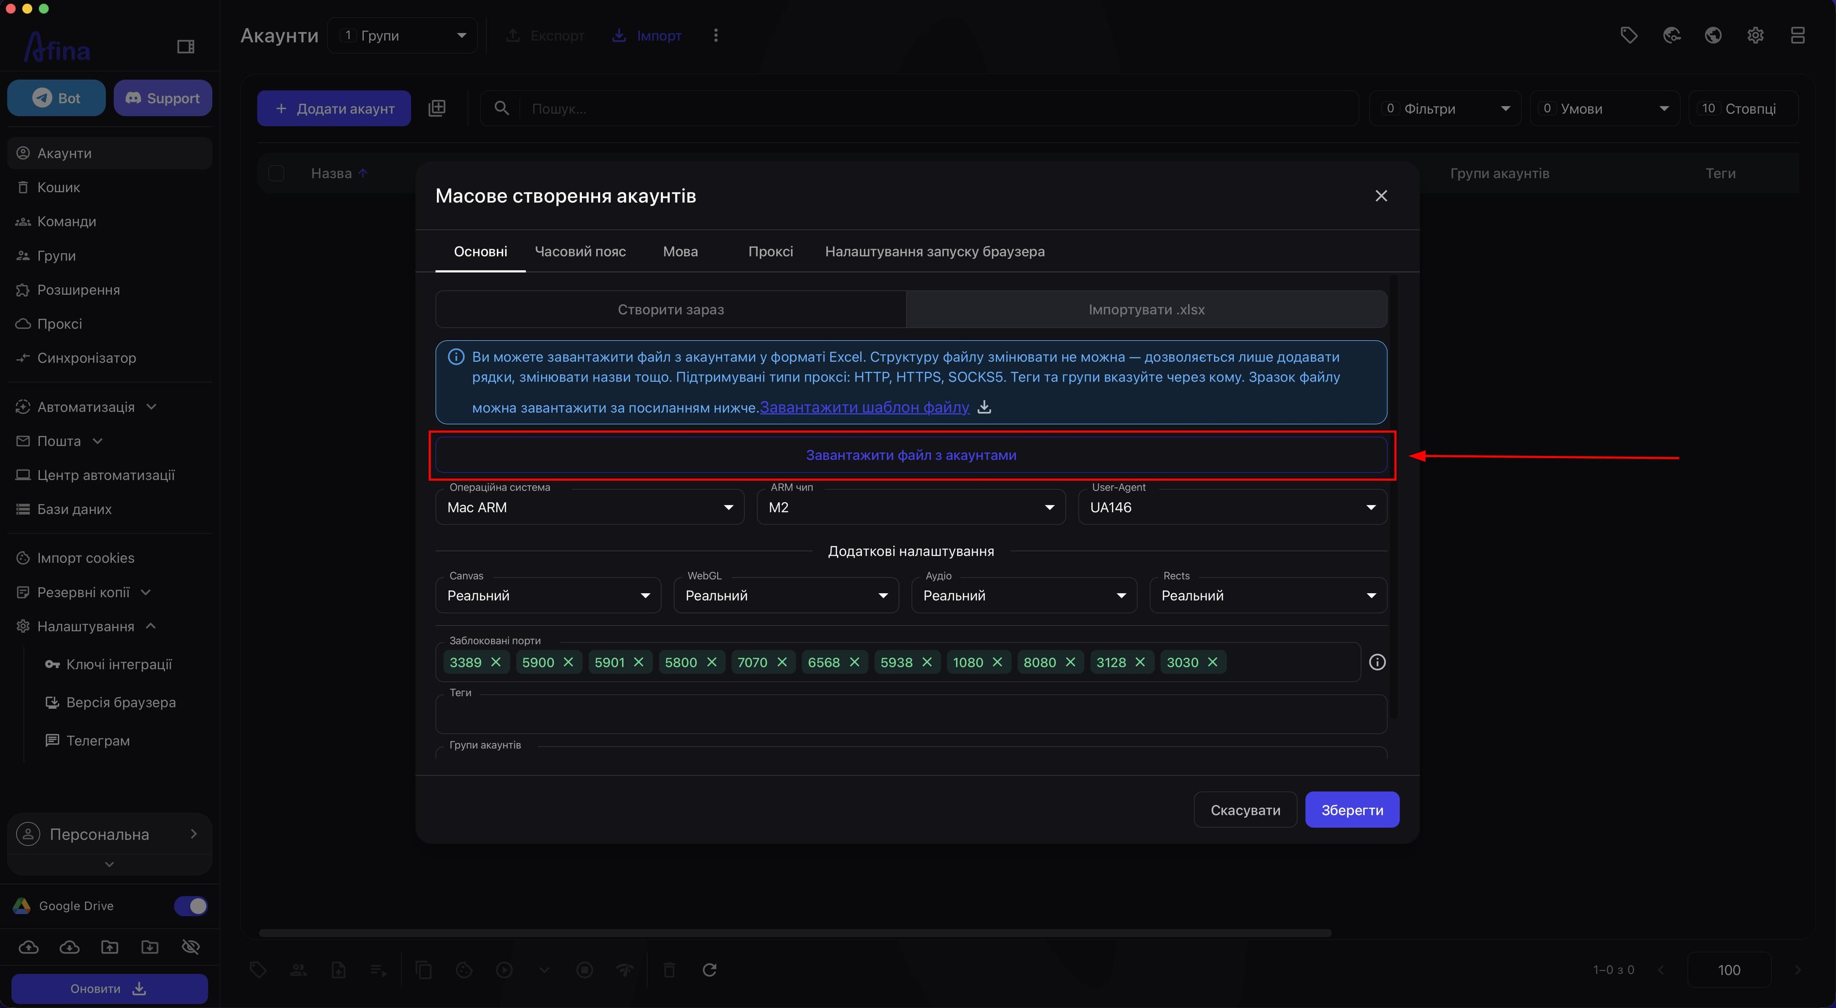
Task: Remove blocked port 8080 tag
Action: (x=1070, y=663)
